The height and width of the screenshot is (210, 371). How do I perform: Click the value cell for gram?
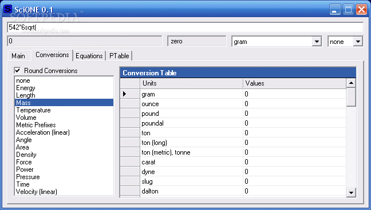pos(295,94)
